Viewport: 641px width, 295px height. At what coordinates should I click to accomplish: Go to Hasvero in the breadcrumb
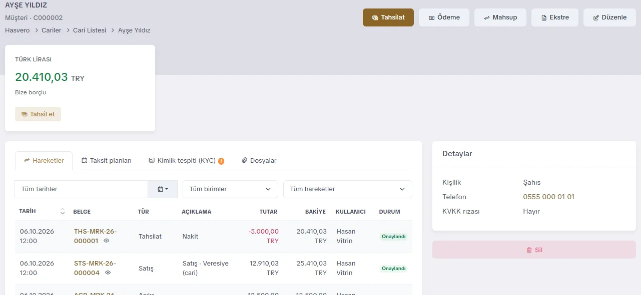point(18,30)
